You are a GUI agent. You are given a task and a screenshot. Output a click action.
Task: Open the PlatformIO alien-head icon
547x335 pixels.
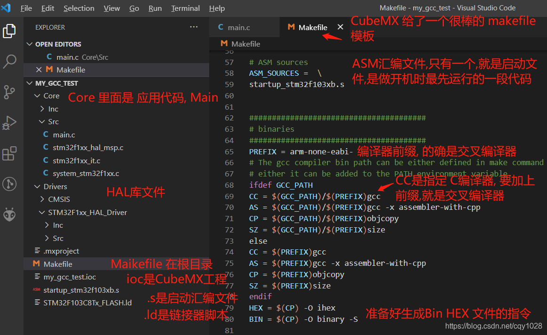(9, 215)
